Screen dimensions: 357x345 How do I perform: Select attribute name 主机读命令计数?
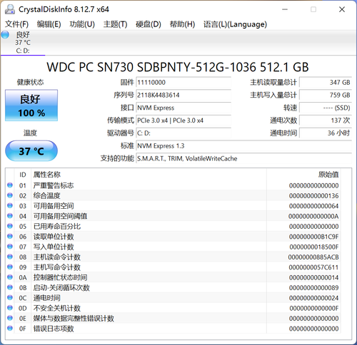pyautogui.click(x=57, y=257)
